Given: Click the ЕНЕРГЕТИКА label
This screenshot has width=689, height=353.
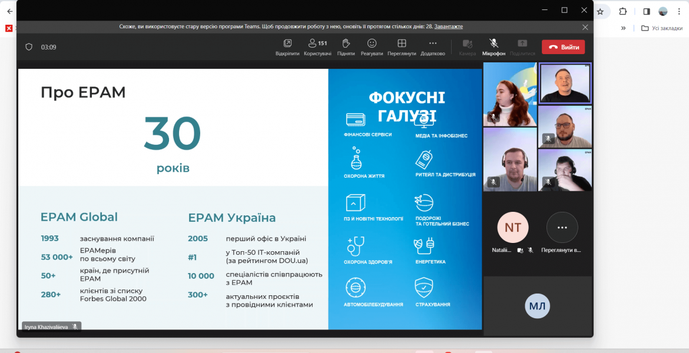Looking at the screenshot, I should 430,262.
